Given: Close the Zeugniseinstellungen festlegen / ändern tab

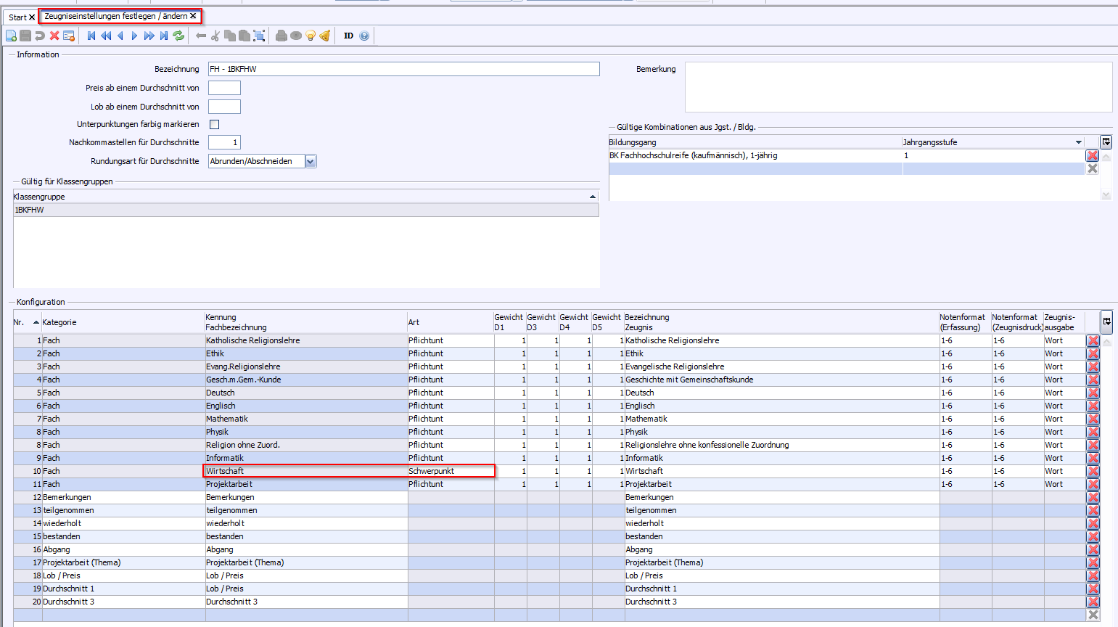Looking at the screenshot, I should tap(193, 16).
